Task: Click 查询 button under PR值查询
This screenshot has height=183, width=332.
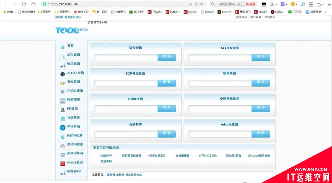Action: point(167,109)
